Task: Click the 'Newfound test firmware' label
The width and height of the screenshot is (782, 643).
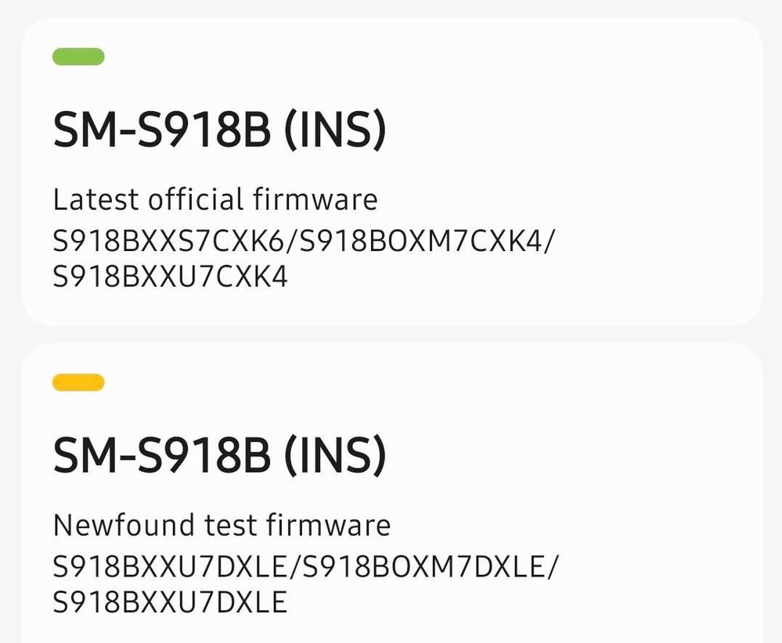Action: 222,526
